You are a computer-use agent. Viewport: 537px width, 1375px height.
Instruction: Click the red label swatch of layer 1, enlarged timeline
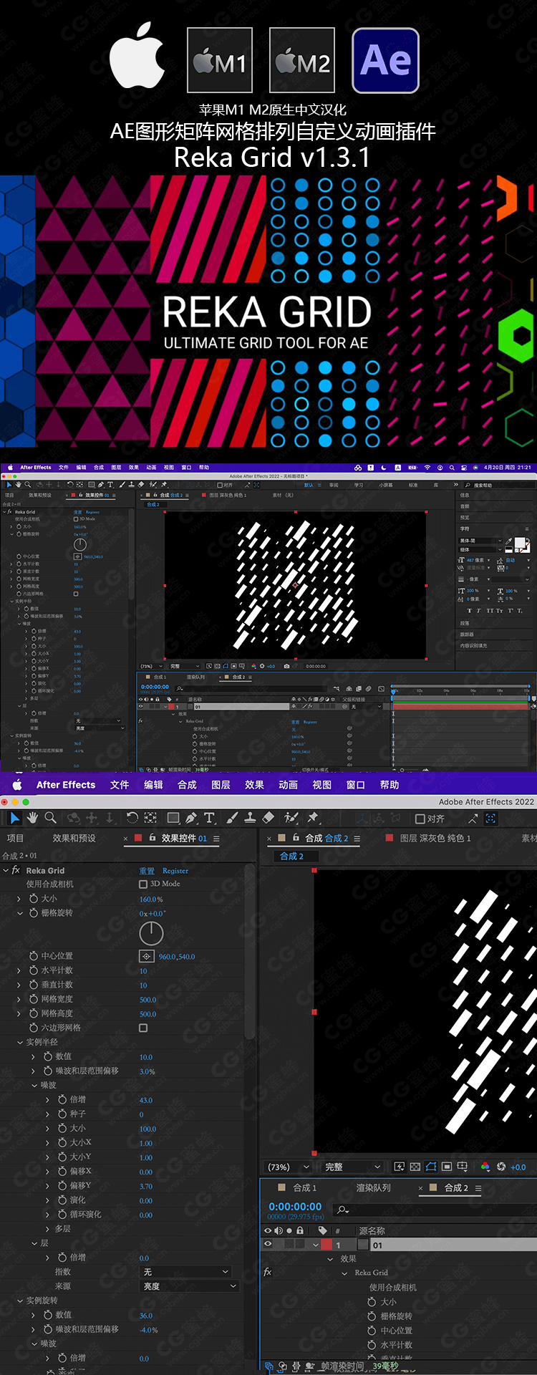tap(326, 1245)
